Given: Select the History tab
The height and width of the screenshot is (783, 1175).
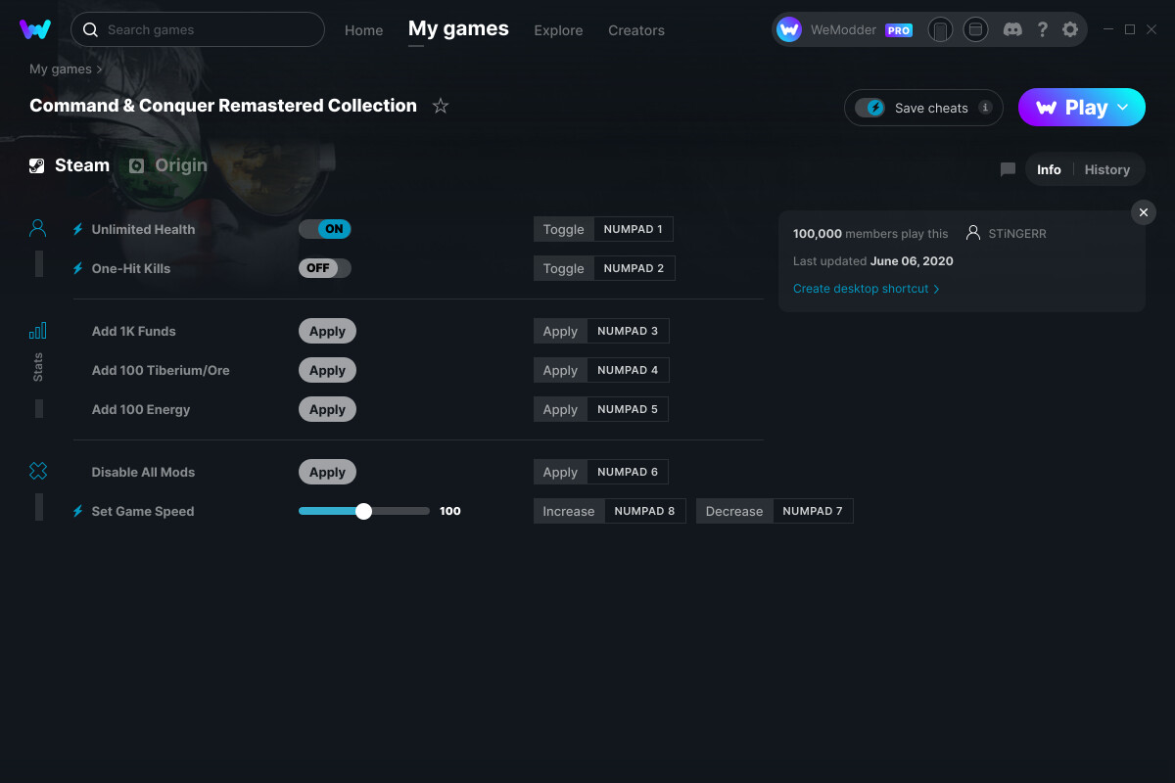Looking at the screenshot, I should 1106,169.
